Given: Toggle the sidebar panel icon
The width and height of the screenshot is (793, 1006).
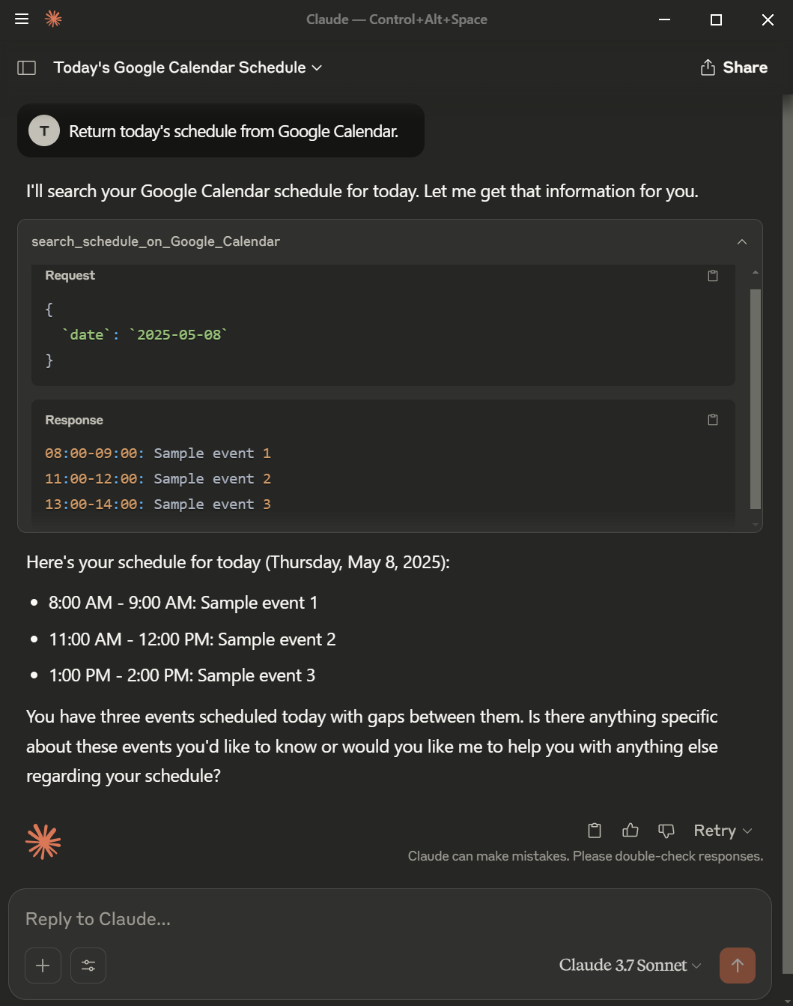Looking at the screenshot, I should click(27, 67).
